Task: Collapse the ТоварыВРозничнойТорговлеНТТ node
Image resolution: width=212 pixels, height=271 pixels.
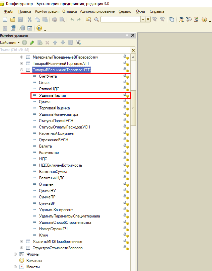Action: 22,70
